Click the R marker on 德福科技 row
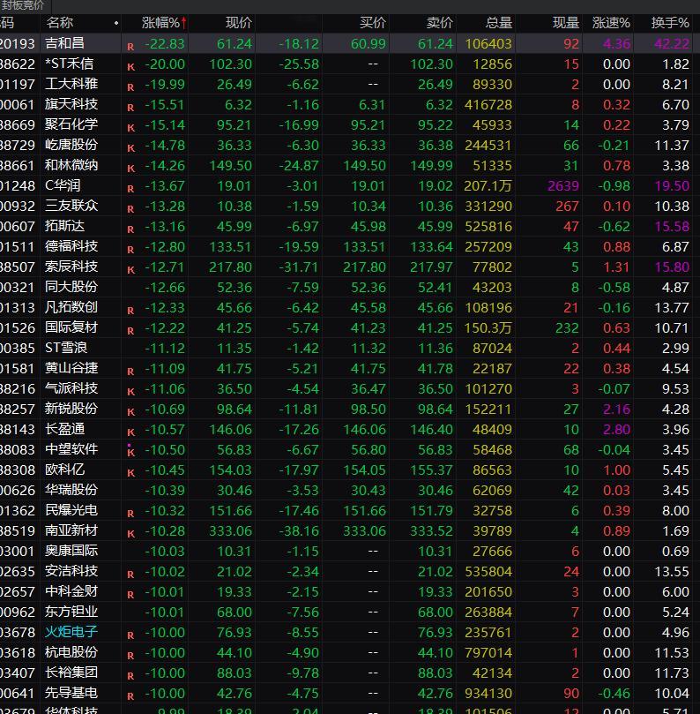700x714 pixels. (x=130, y=250)
